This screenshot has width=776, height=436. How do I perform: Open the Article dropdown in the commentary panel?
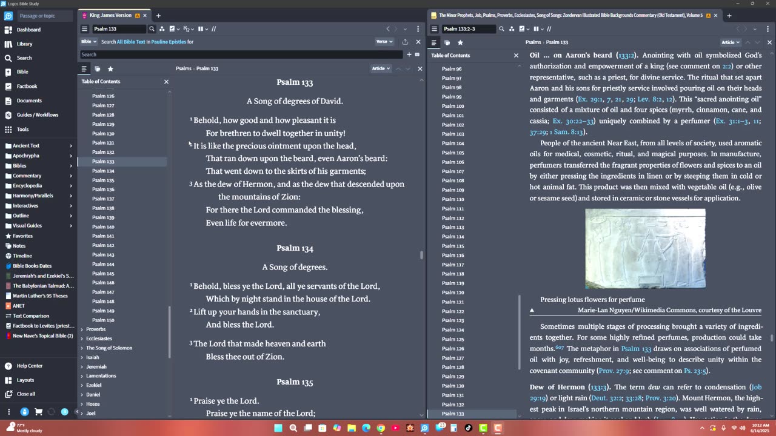pyautogui.click(x=731, y=42)
